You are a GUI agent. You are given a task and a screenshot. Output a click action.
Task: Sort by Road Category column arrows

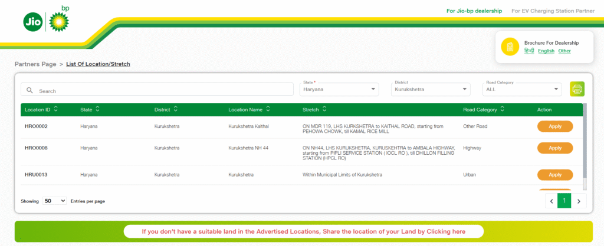click(502, 109)
